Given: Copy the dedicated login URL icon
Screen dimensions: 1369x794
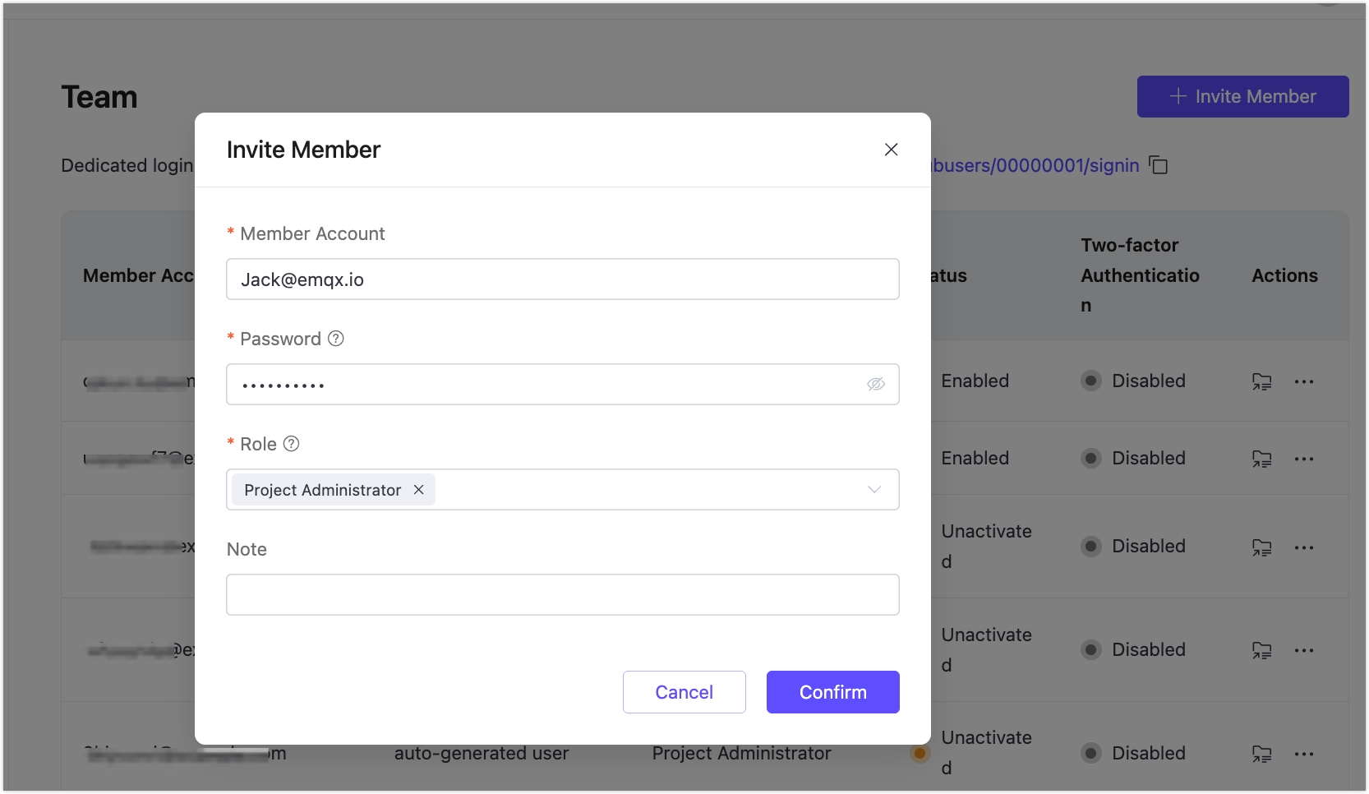Looking at the screenshot, I should click(x=1159, y=165).
